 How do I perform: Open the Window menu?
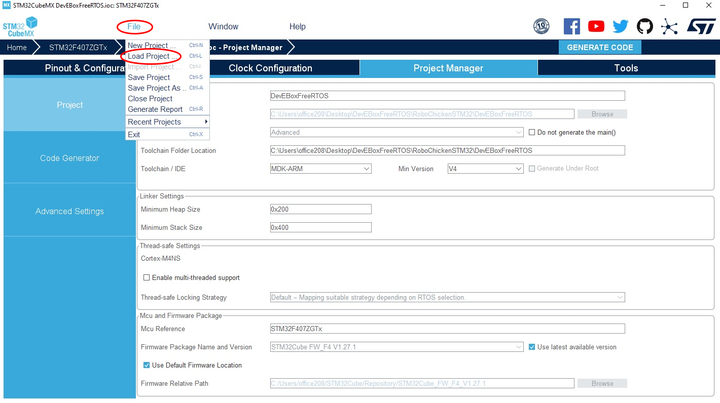(223, 26)
